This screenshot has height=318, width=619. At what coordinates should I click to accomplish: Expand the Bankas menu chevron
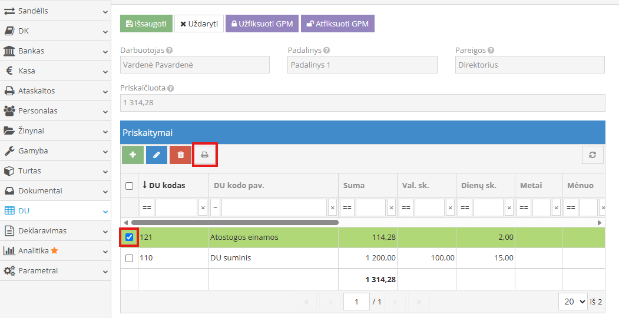tap(105, 52)
